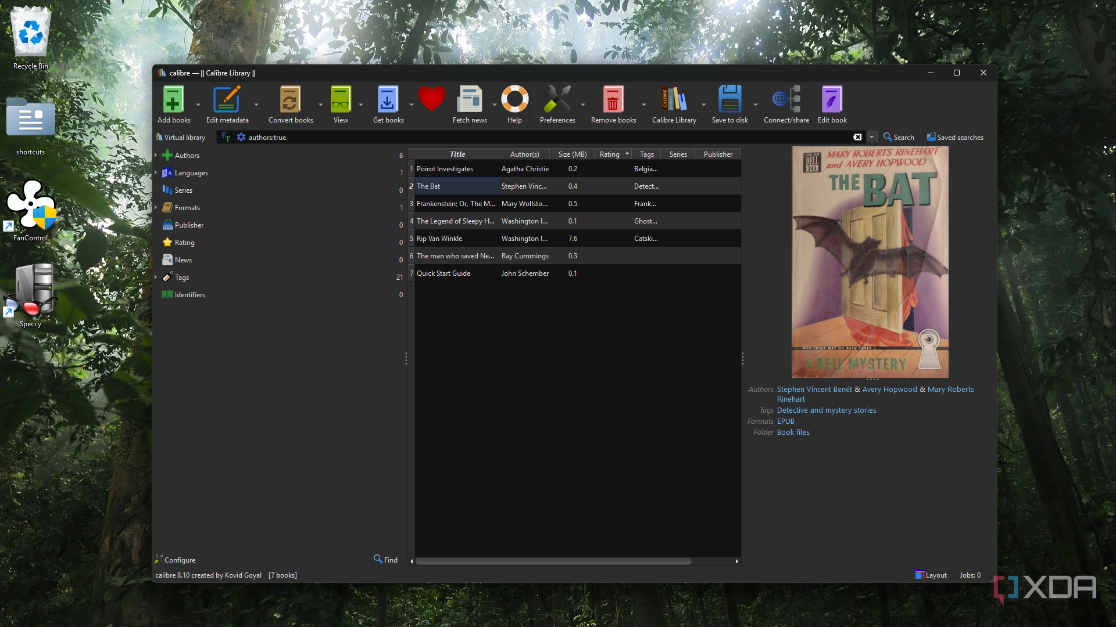1116x627 pixels.
Task: Click the Help lifebuoy icon
Action: [x=514, y=99]
